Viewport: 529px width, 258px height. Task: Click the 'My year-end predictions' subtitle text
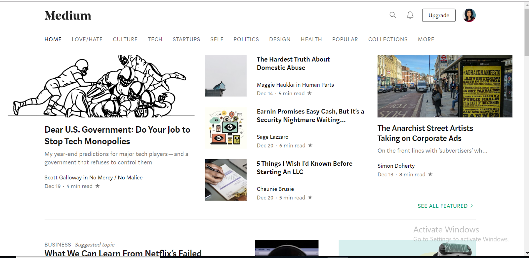pos(116,158)
